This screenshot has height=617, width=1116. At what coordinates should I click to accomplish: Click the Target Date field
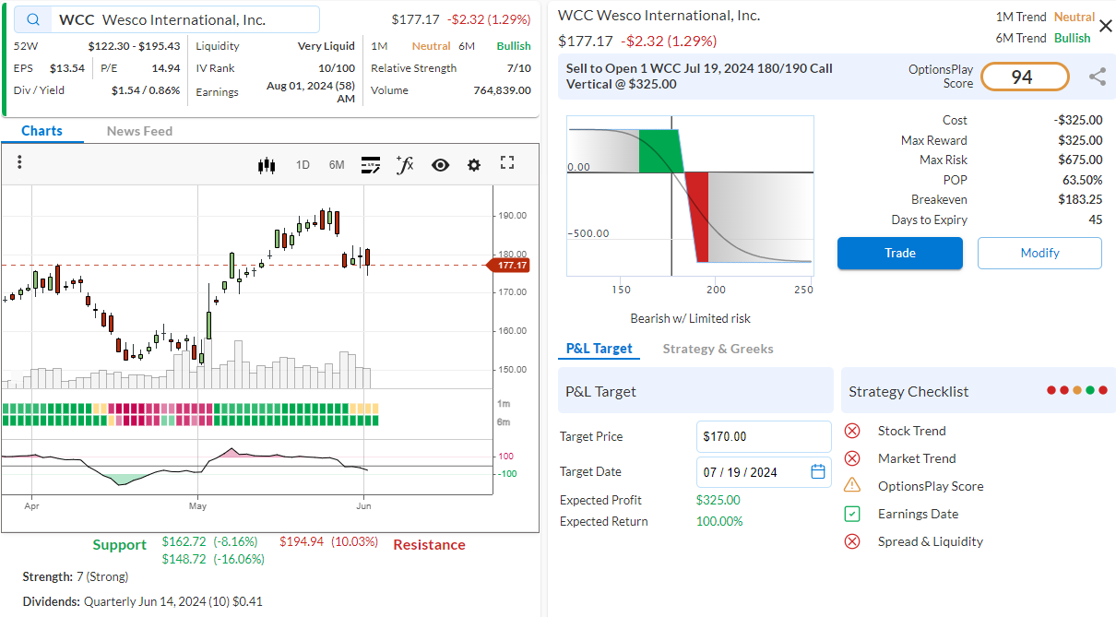pyautogui.click(x=764, y=471)
